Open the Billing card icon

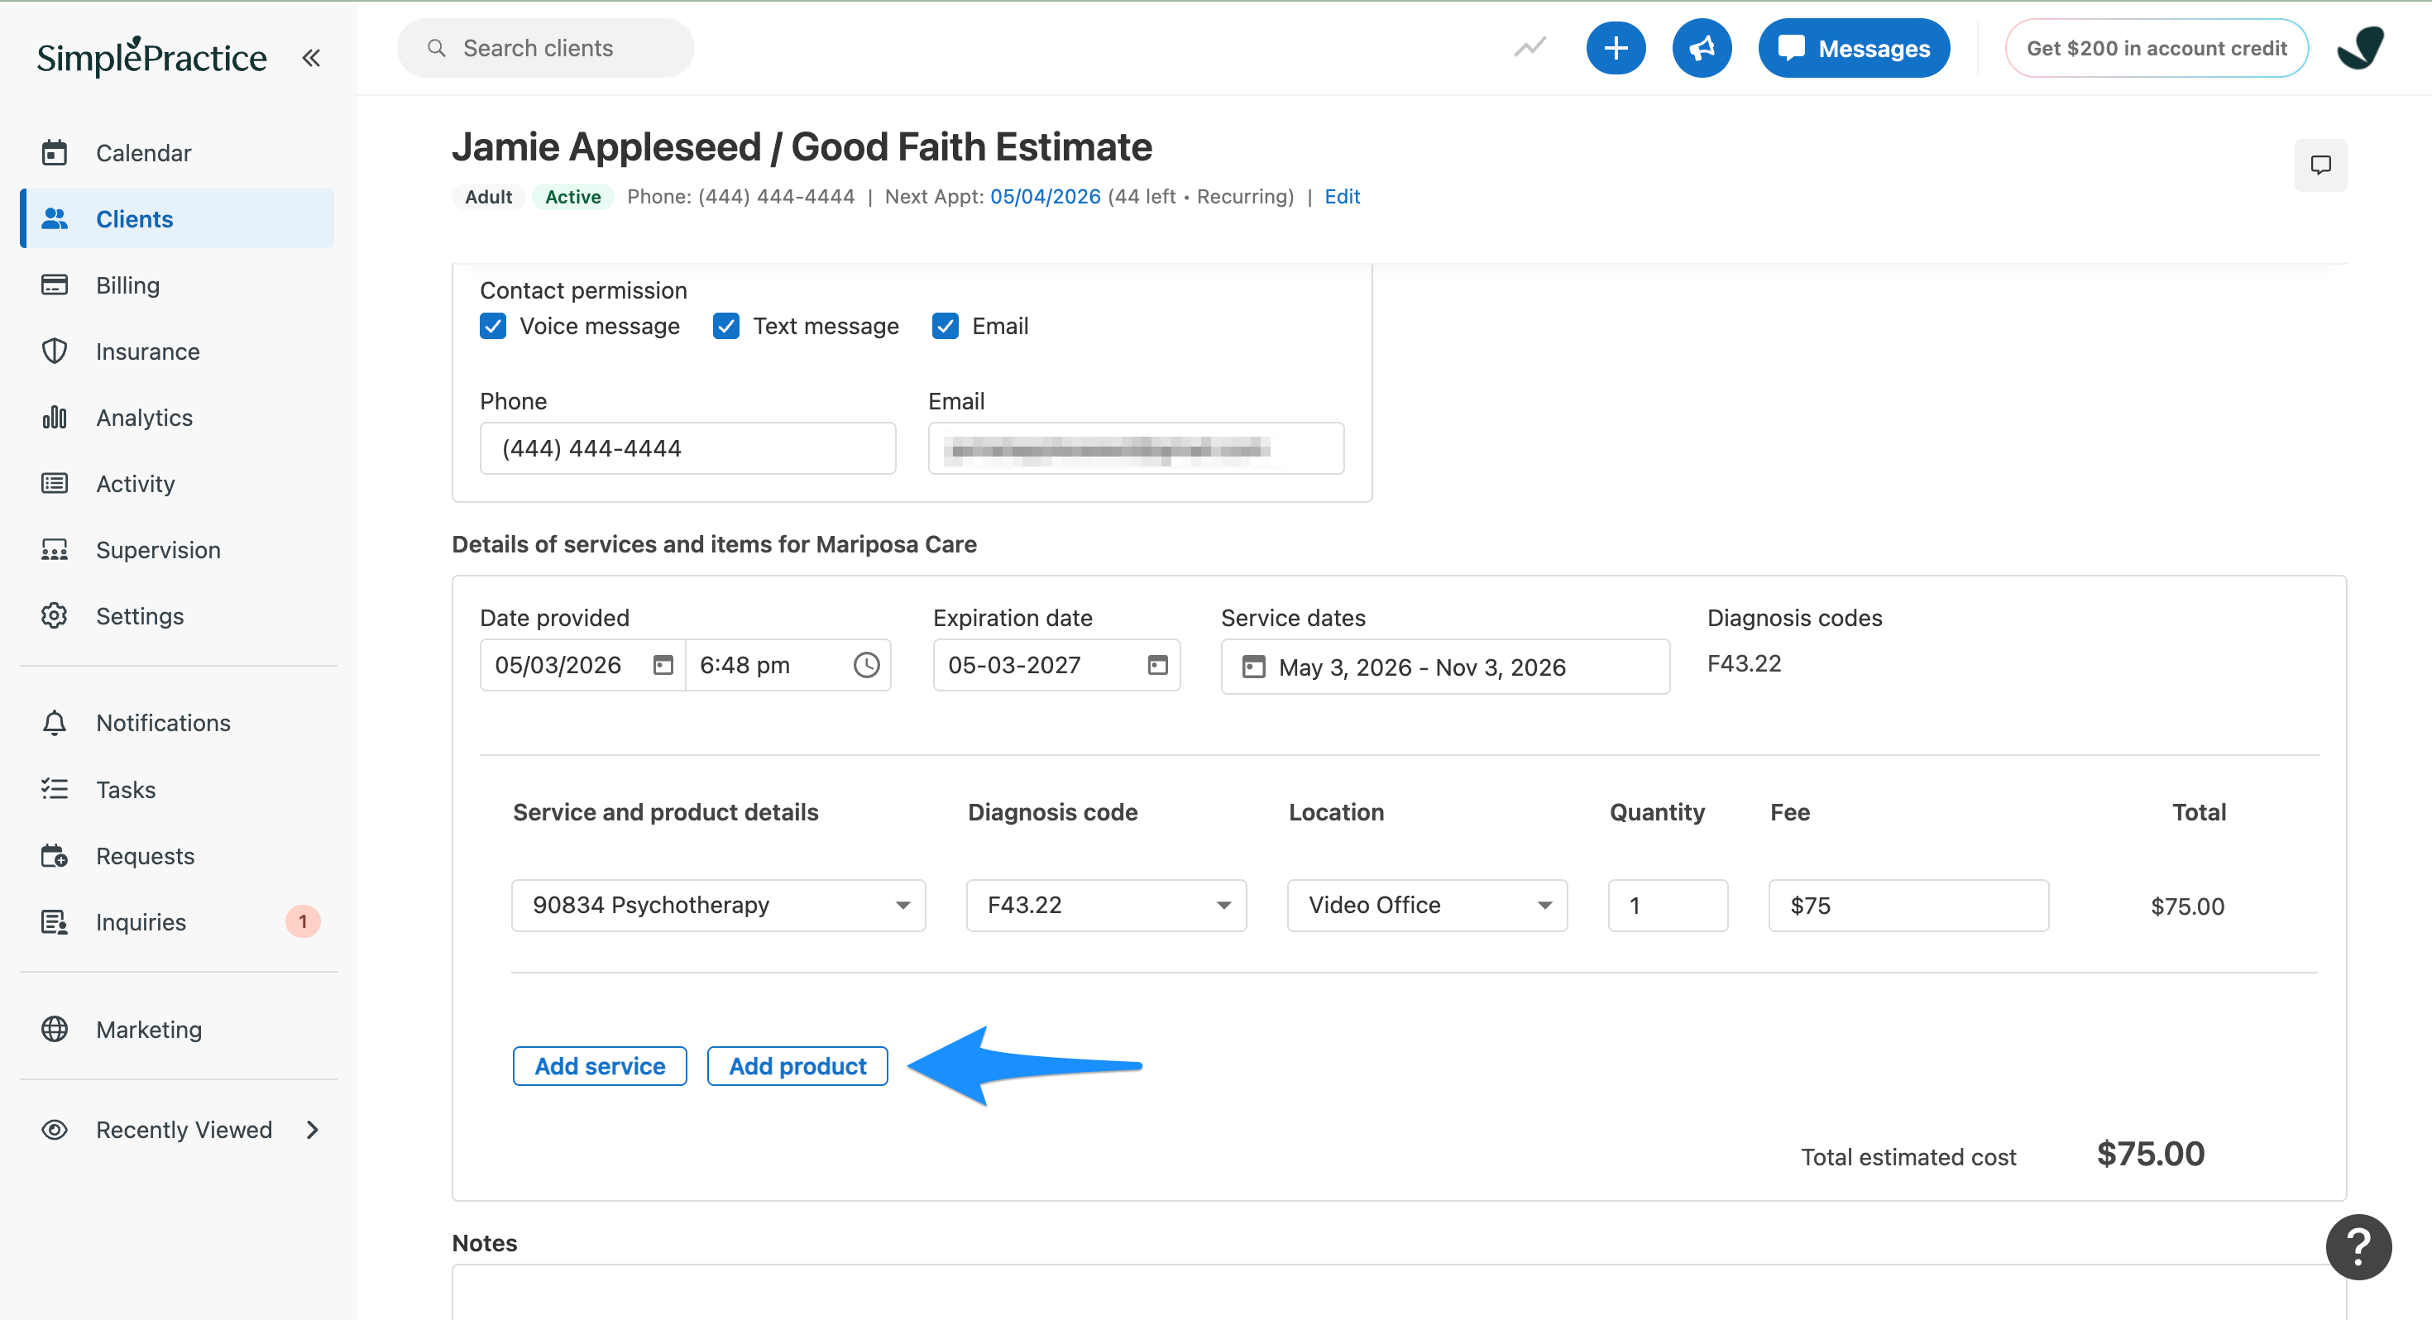coord(55,285)
